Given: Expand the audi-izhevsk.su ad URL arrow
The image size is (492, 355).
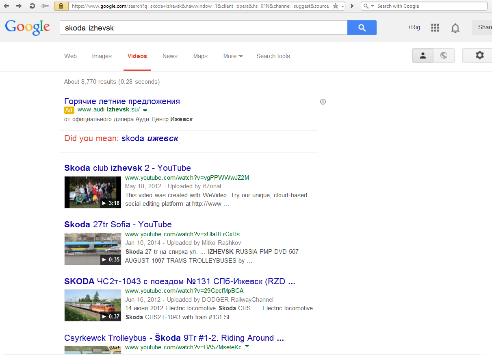Looking at the screenshot, I should (145, 110).
